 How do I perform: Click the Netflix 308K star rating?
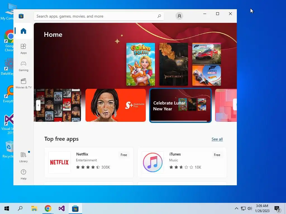pos(93,167)
